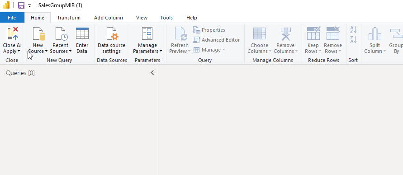Image resolution: width=403 pixels, height=175 pixels.
Task: Select the Home ribbon tab
Action: click(x=38, y=18)
